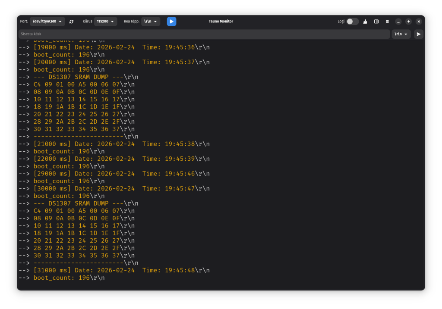Click the Sisesta käsk command field
Viewport: 442px width, 309px height.
[x=203, y=34]
